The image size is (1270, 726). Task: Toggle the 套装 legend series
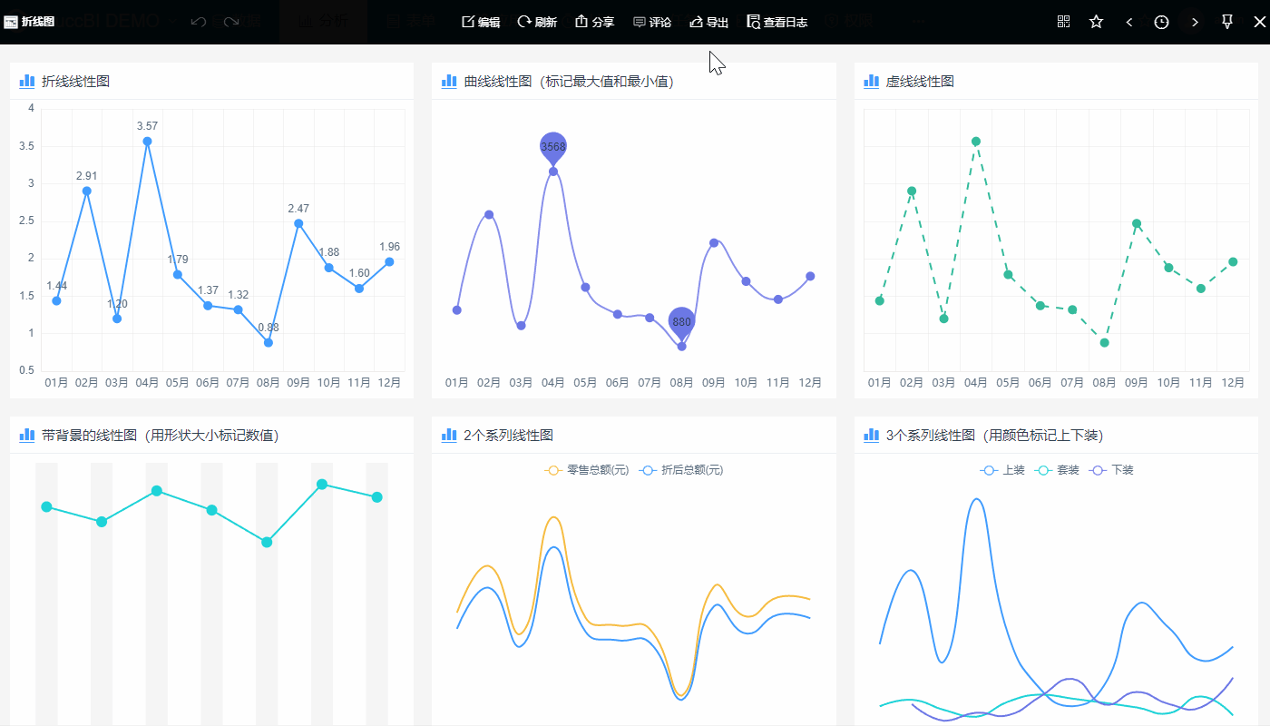(x=1057, y=470)
